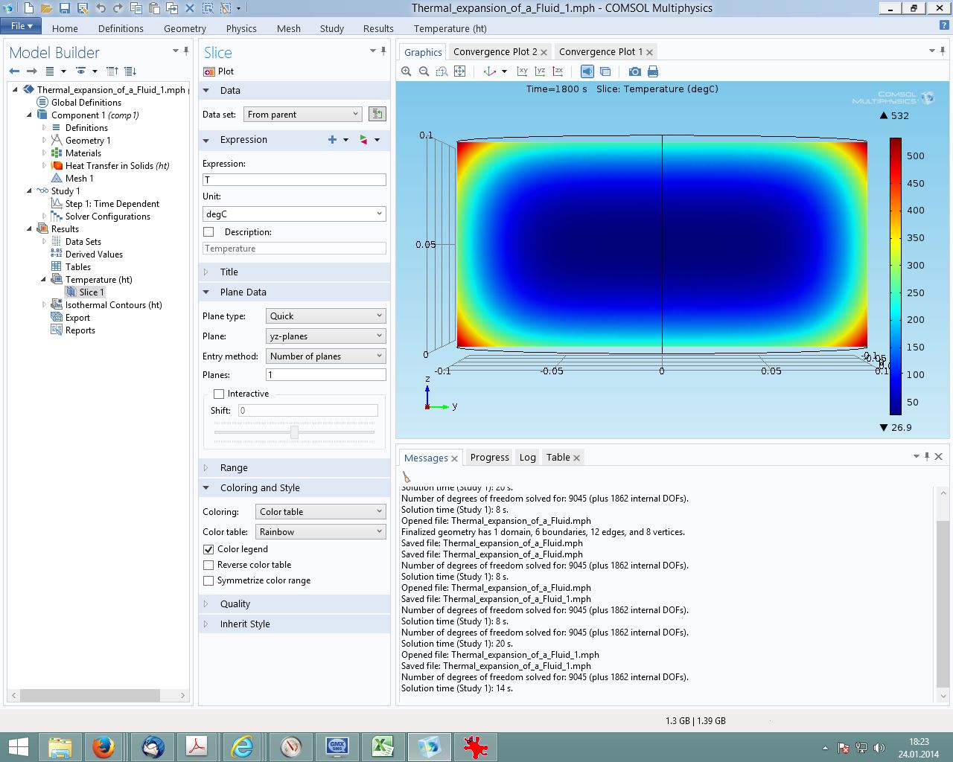The height and width of the screenshot is (762, 953).
Task: Click the Plot button in Slice settings
Action: [x=219, y=71]
